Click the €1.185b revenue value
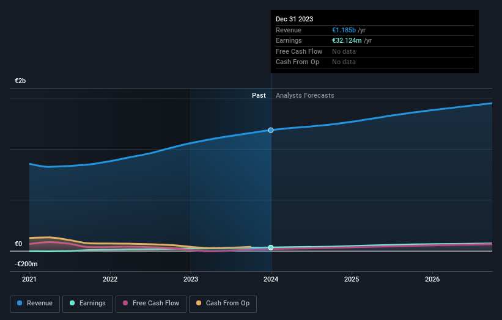This screenshot has height=320, width=502. [x=344, y=30]
